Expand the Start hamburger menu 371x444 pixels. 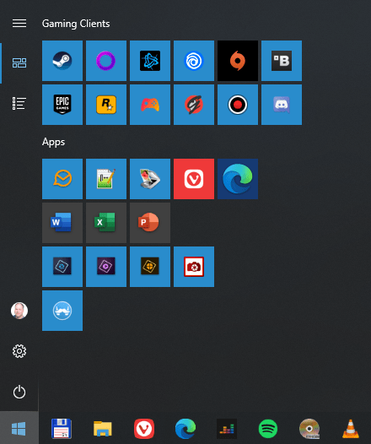19,24
